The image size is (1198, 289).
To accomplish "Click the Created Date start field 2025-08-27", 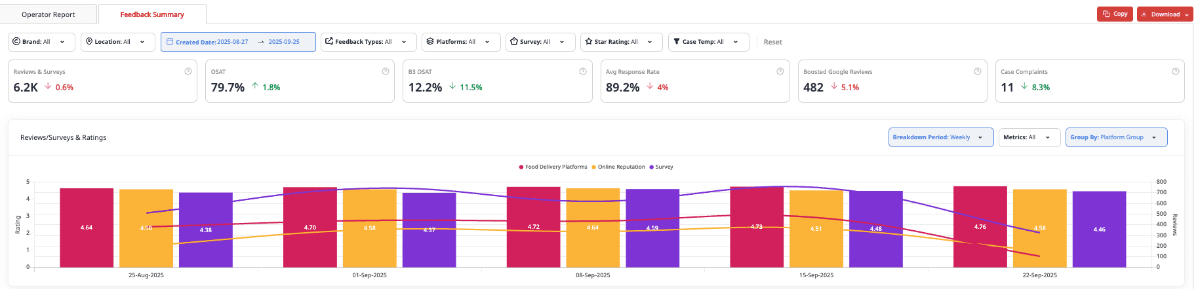I will tap(232, 42).
